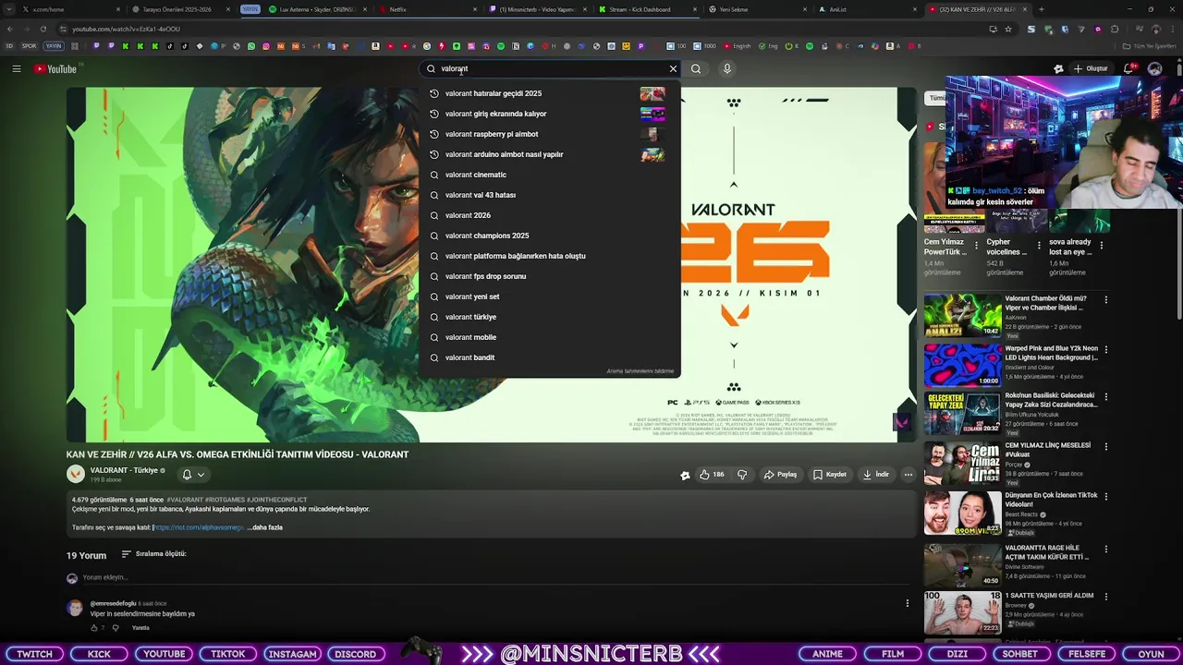
Task: Dislike the video with thumbs down
Action: click(x=742, y=474)
